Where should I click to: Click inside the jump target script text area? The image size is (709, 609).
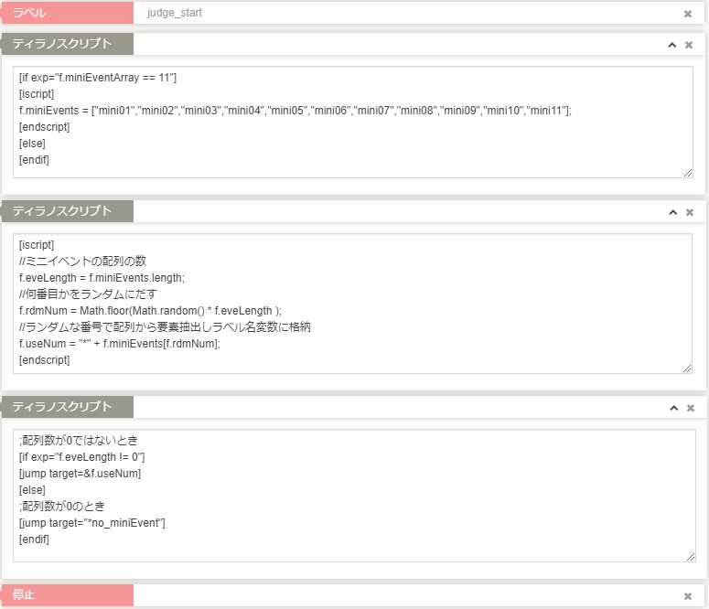point(353,494)
